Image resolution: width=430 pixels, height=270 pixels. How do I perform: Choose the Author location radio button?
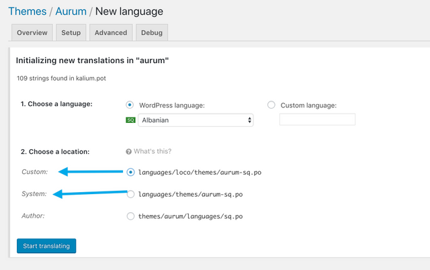coord(130,216)
